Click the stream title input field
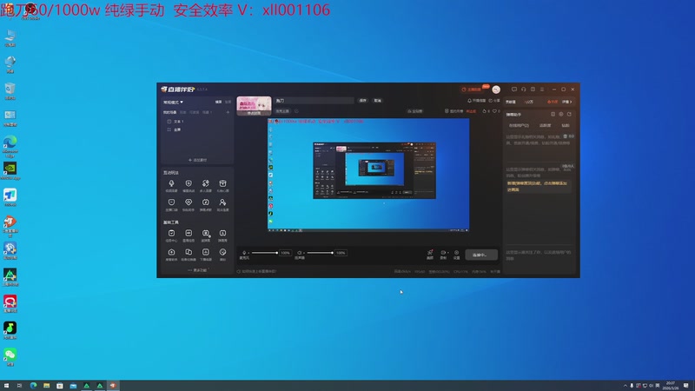 pyautogui.click(x=314, y=101)
